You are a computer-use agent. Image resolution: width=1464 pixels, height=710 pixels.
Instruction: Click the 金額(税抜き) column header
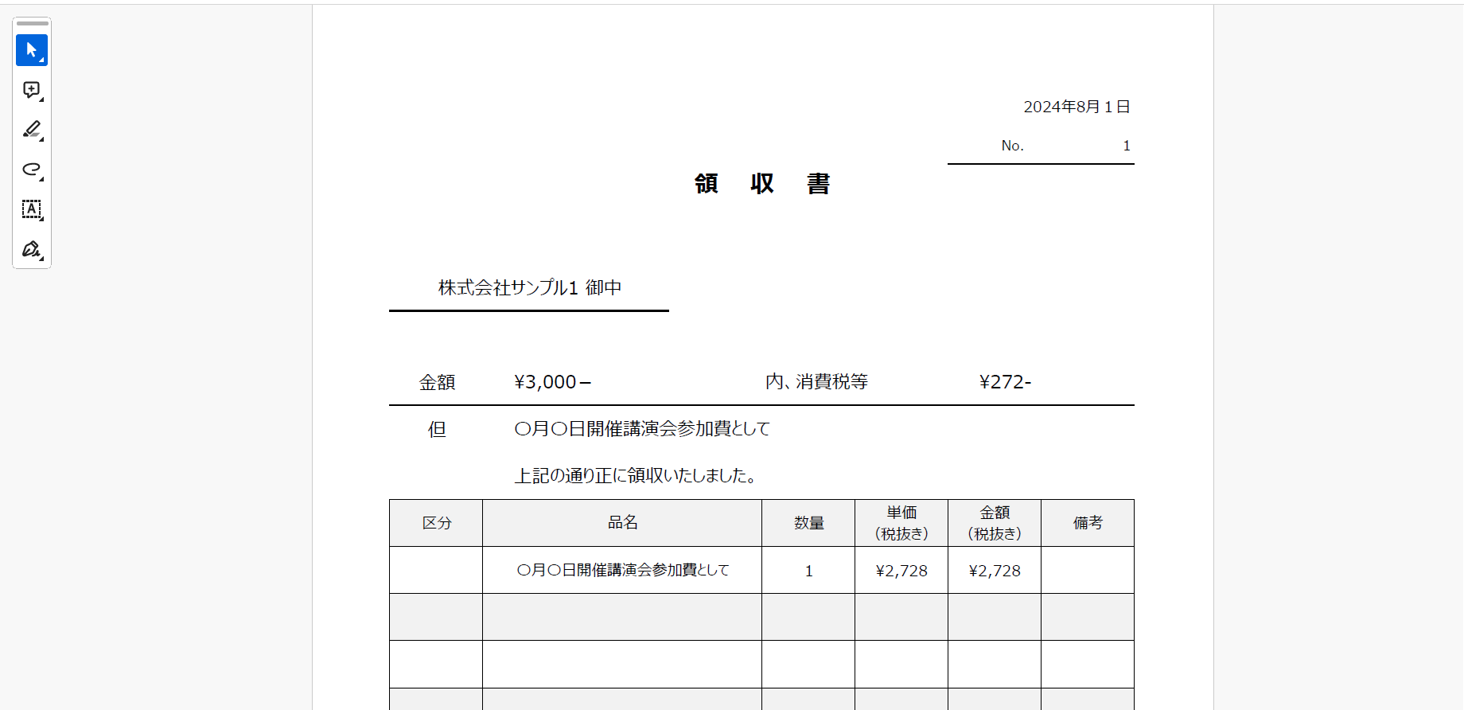[995, 523]
